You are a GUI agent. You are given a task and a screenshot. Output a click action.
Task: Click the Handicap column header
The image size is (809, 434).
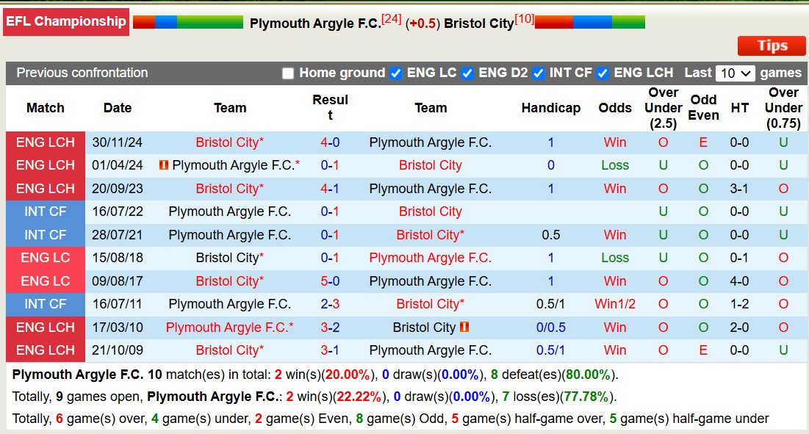[x=550, y=107]
